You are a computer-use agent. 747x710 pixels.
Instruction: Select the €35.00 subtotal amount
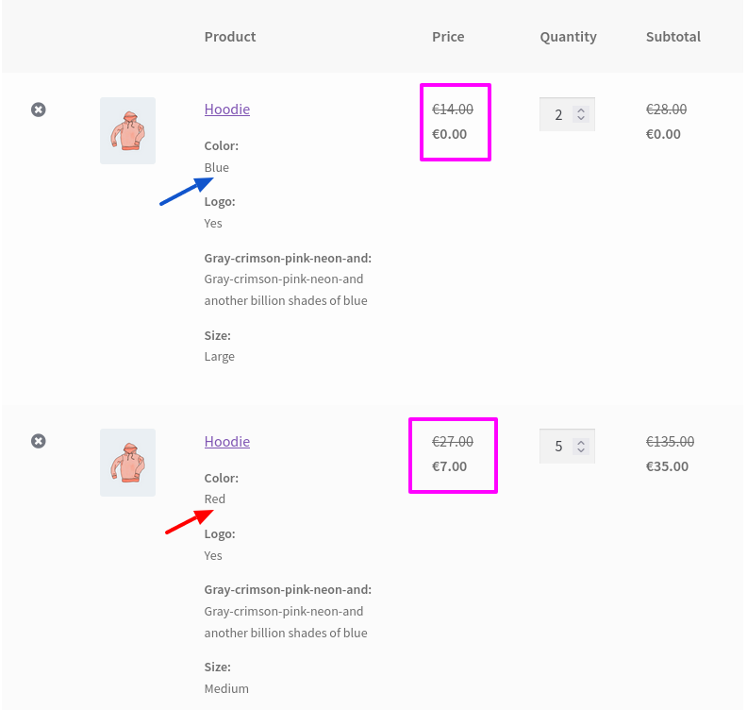click(x=667, y=466)
